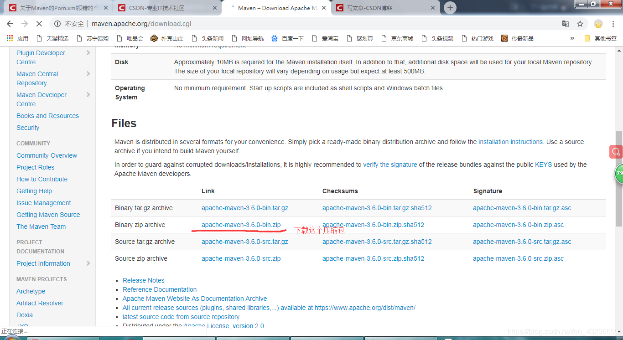The width and height of the screenshot is (623, 340).
Task: Click the translate page icon
Action: (566, 24)
